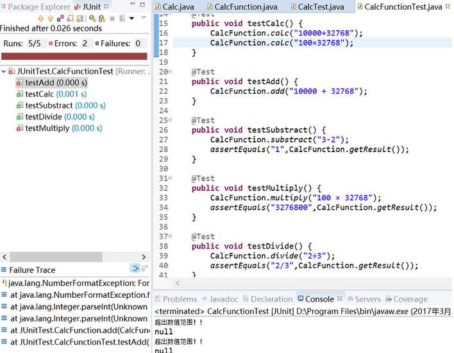Rerun Test using green run icon

click(x=92, y=19)
